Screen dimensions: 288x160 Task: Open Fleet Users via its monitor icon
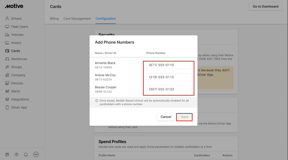pyautogui.click(x=7, y=27)
